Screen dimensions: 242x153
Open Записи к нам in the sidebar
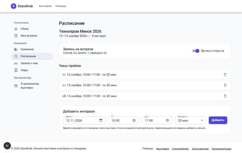pos(32,63)
